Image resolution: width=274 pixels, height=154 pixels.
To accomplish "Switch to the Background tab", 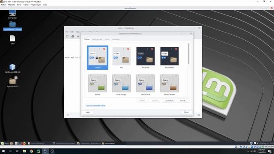I will (x=97, y=39).
